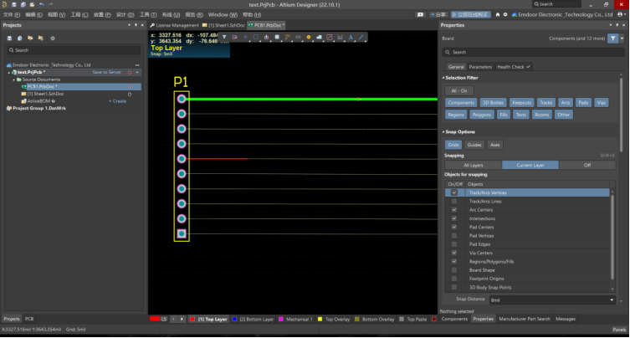Select the place string text tool
Image resolution: width=630 pixels, height=338 pixels.
tap(351, 38)
